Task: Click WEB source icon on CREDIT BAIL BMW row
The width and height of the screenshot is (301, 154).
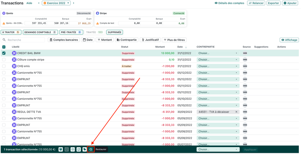Action: [245, 53]
